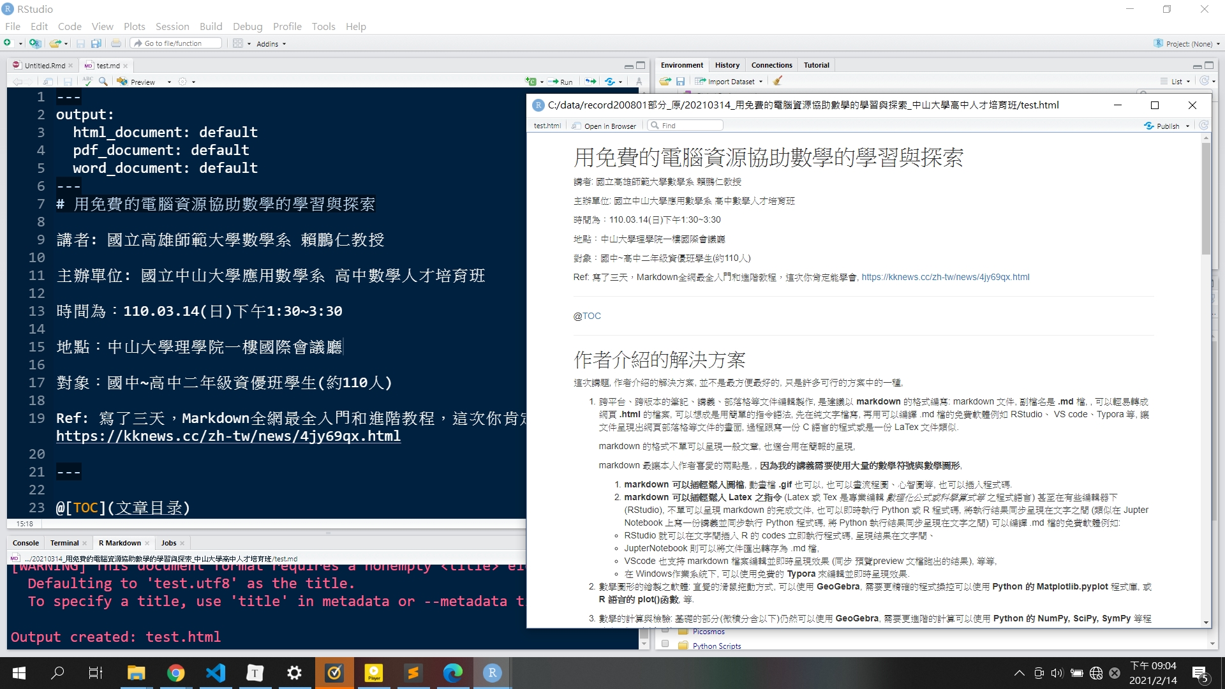The image size is (1225, 689).
Task: Click the insert new code chunk icon
Action: (x=531, y=81)
